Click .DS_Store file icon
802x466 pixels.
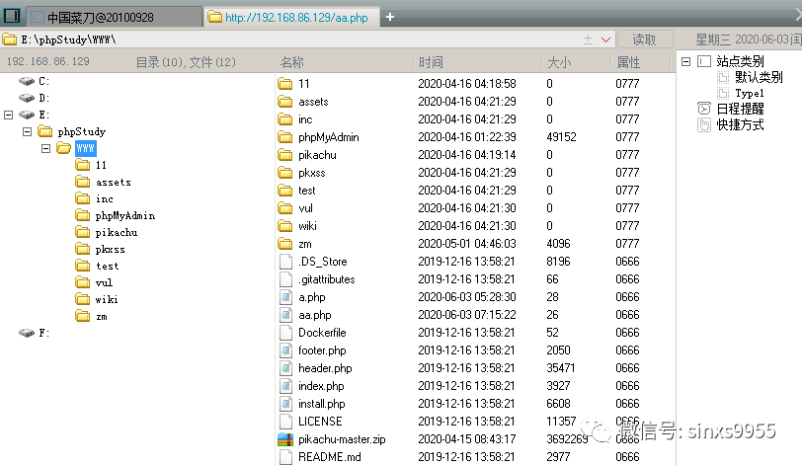[x=285, y=262]
